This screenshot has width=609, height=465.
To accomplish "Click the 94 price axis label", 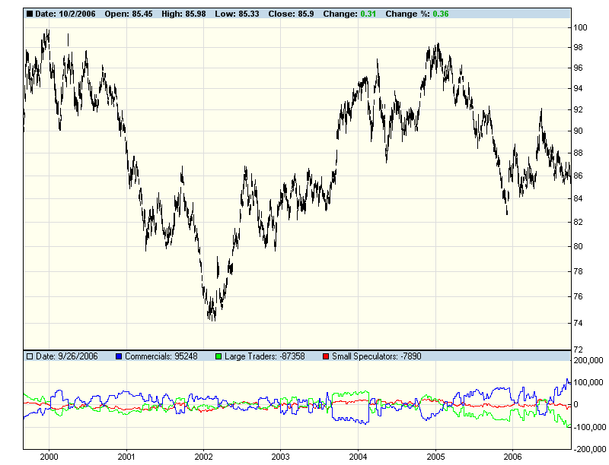I will (578, 88).
